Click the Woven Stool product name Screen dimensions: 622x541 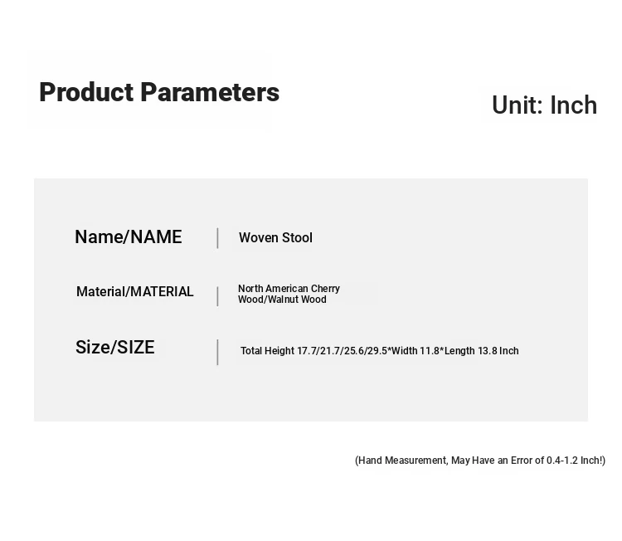(x=275, y=238)
